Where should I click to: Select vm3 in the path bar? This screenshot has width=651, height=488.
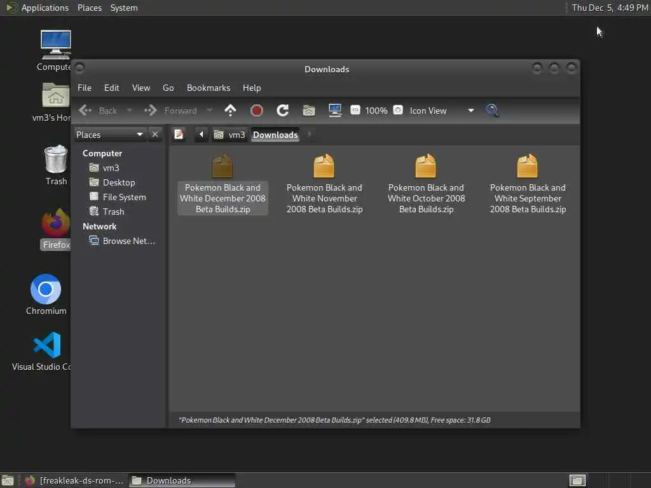(230, 135)
